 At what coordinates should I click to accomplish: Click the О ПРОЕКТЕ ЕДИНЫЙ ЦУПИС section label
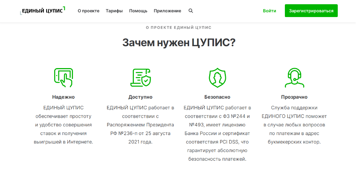179,28
